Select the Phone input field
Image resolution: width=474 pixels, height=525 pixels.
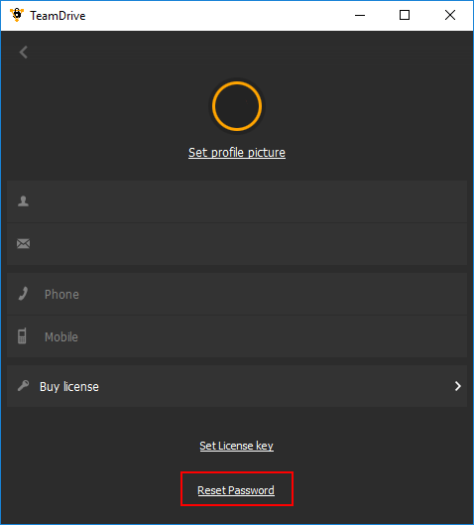(x=237, y=294)
